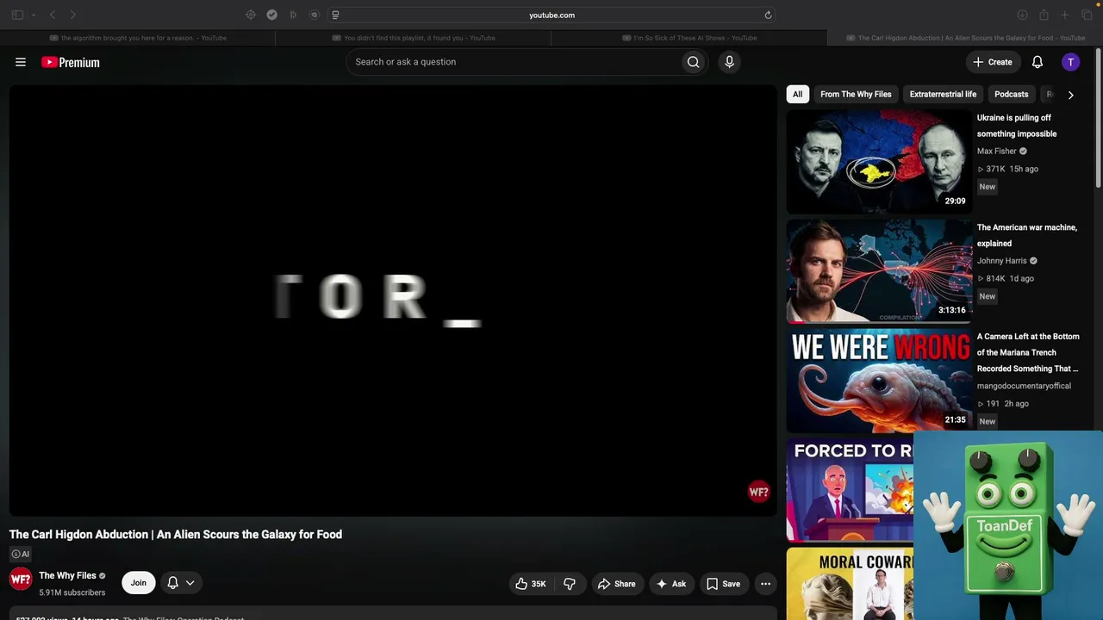Open notification options dropdown for channel

(x=181, y=583)
